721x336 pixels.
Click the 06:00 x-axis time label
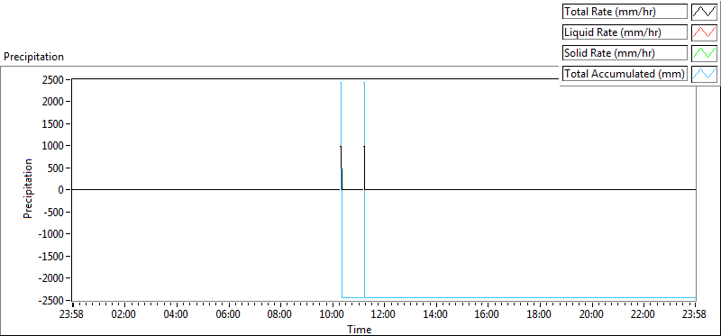click(228, 314)
